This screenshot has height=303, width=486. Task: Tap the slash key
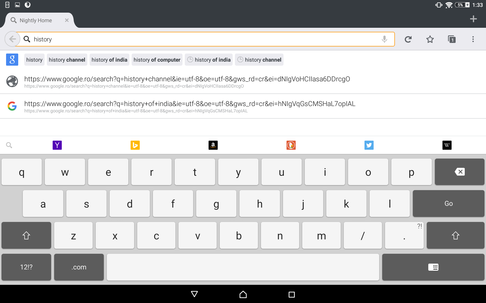tap(363, 235)
